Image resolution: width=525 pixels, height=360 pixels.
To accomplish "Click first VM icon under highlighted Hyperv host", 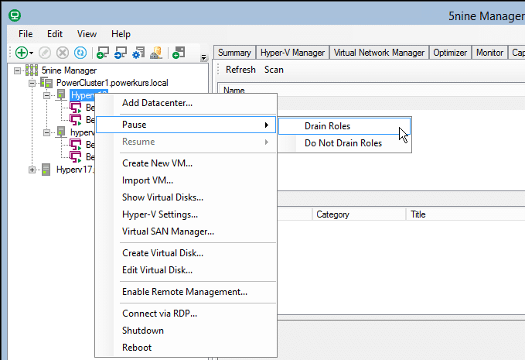I will (76, 108).
